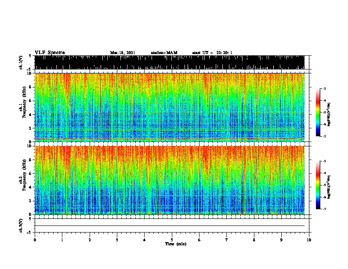The width and height of the screenshot is (348, 269).
Task: Click inside the ch.1 spectrogram plot
Action: (x=170, y=107)
